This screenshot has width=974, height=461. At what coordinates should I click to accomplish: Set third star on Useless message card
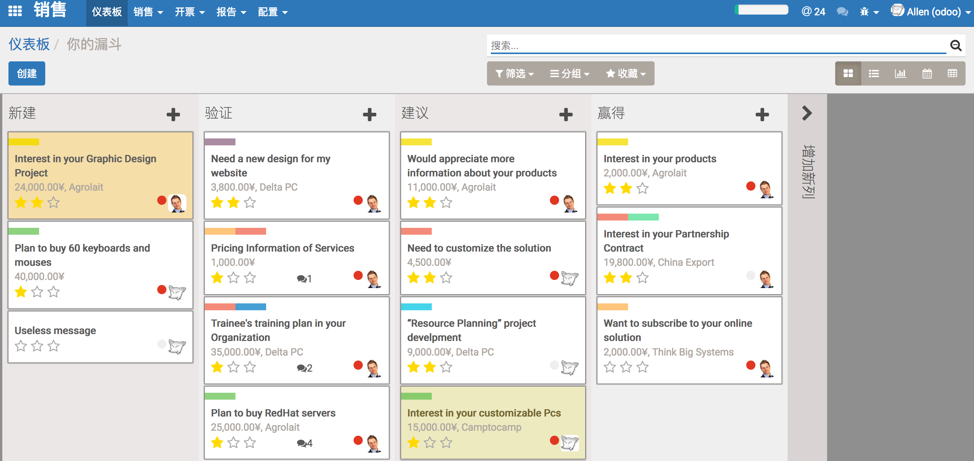[54, 346]
